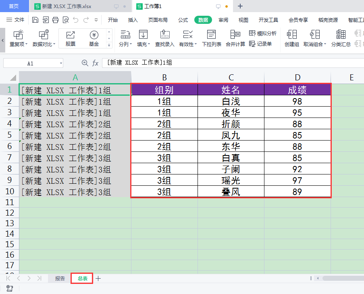The height and width of the screenshot is (294, 364).
Task: Collapse the ribbon panel left arrow
Action: point(2,40)
